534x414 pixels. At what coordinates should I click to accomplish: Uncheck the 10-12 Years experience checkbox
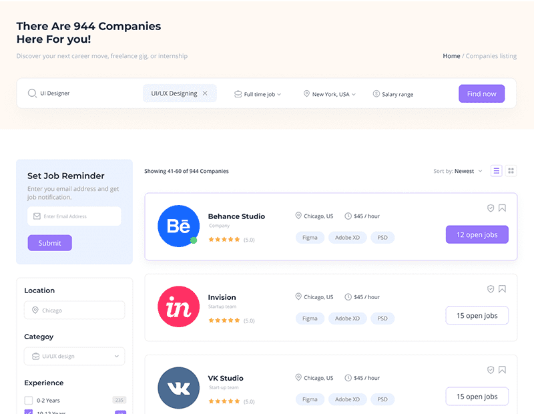(x=29, y=412)
